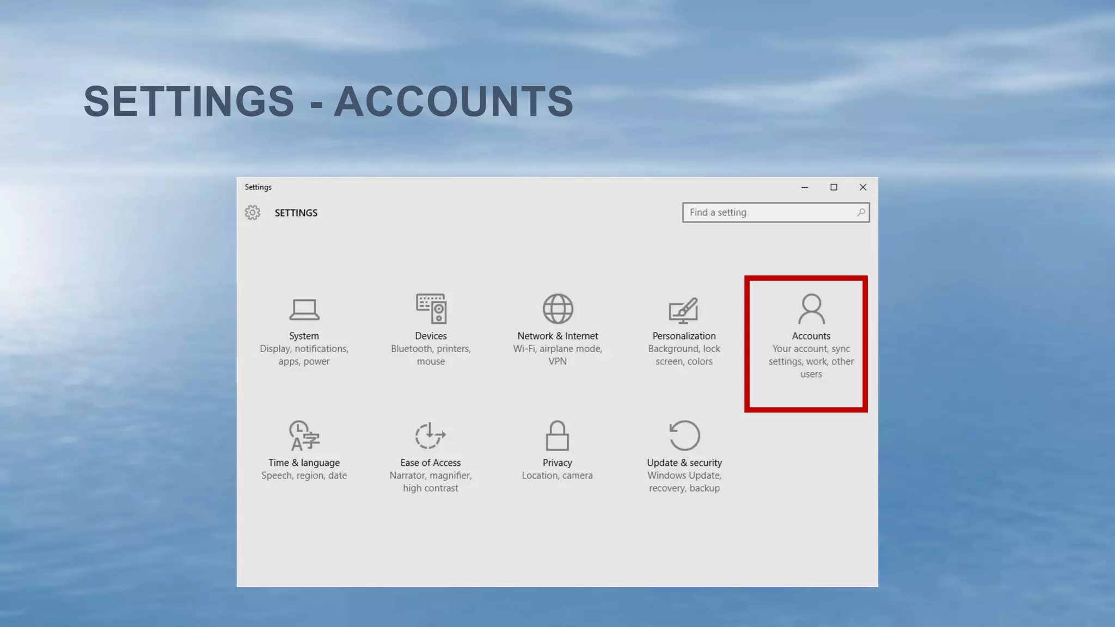Click 'Your account, sync settings' description
This screenshot has height=627, width=1115.
(x=811, y=361)
